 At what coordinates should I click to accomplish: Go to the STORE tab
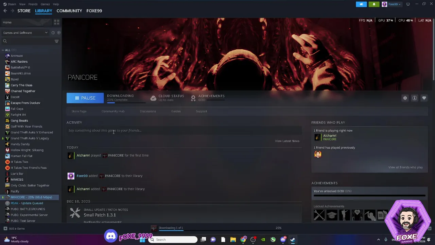click(x=24, y=11)
